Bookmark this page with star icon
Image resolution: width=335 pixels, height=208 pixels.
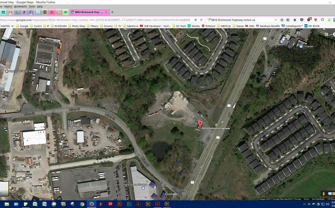(x=282, y=20)
